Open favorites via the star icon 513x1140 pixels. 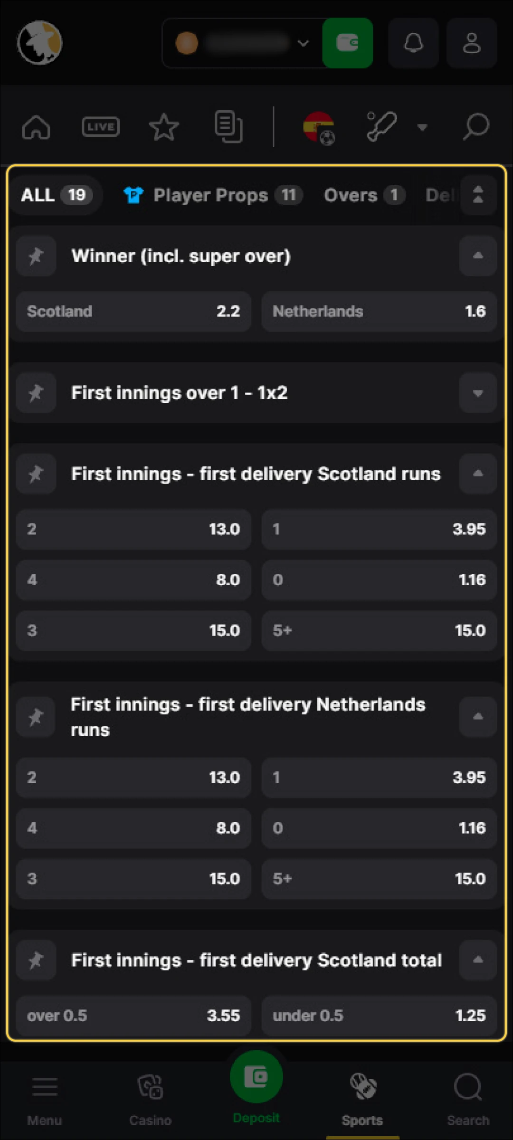[164, 126]
